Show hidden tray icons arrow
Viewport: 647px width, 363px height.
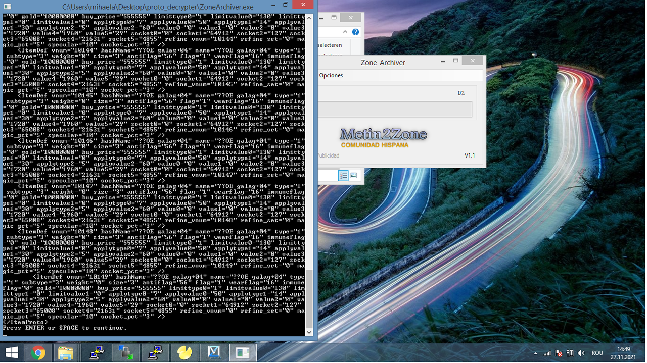(536, 353)
